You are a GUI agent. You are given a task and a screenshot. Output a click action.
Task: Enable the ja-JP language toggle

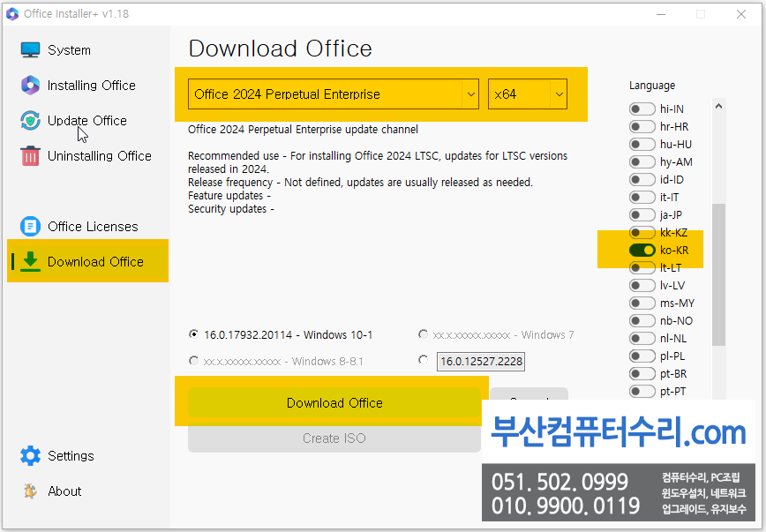pos(642,214)
